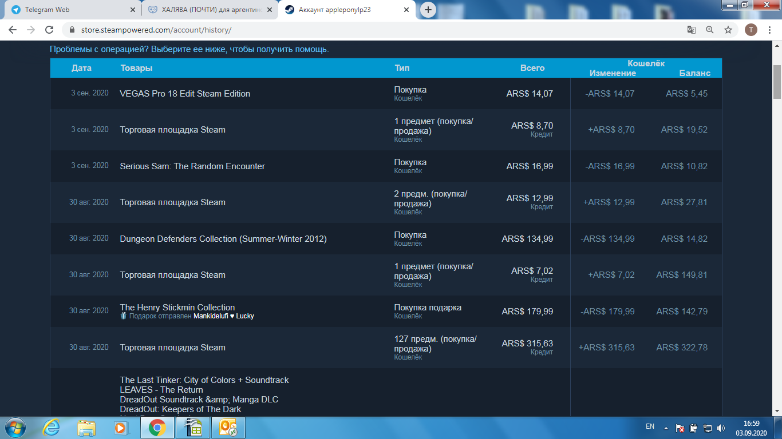Open the zoom magnifier in address bar

click(x=710, y=30)
